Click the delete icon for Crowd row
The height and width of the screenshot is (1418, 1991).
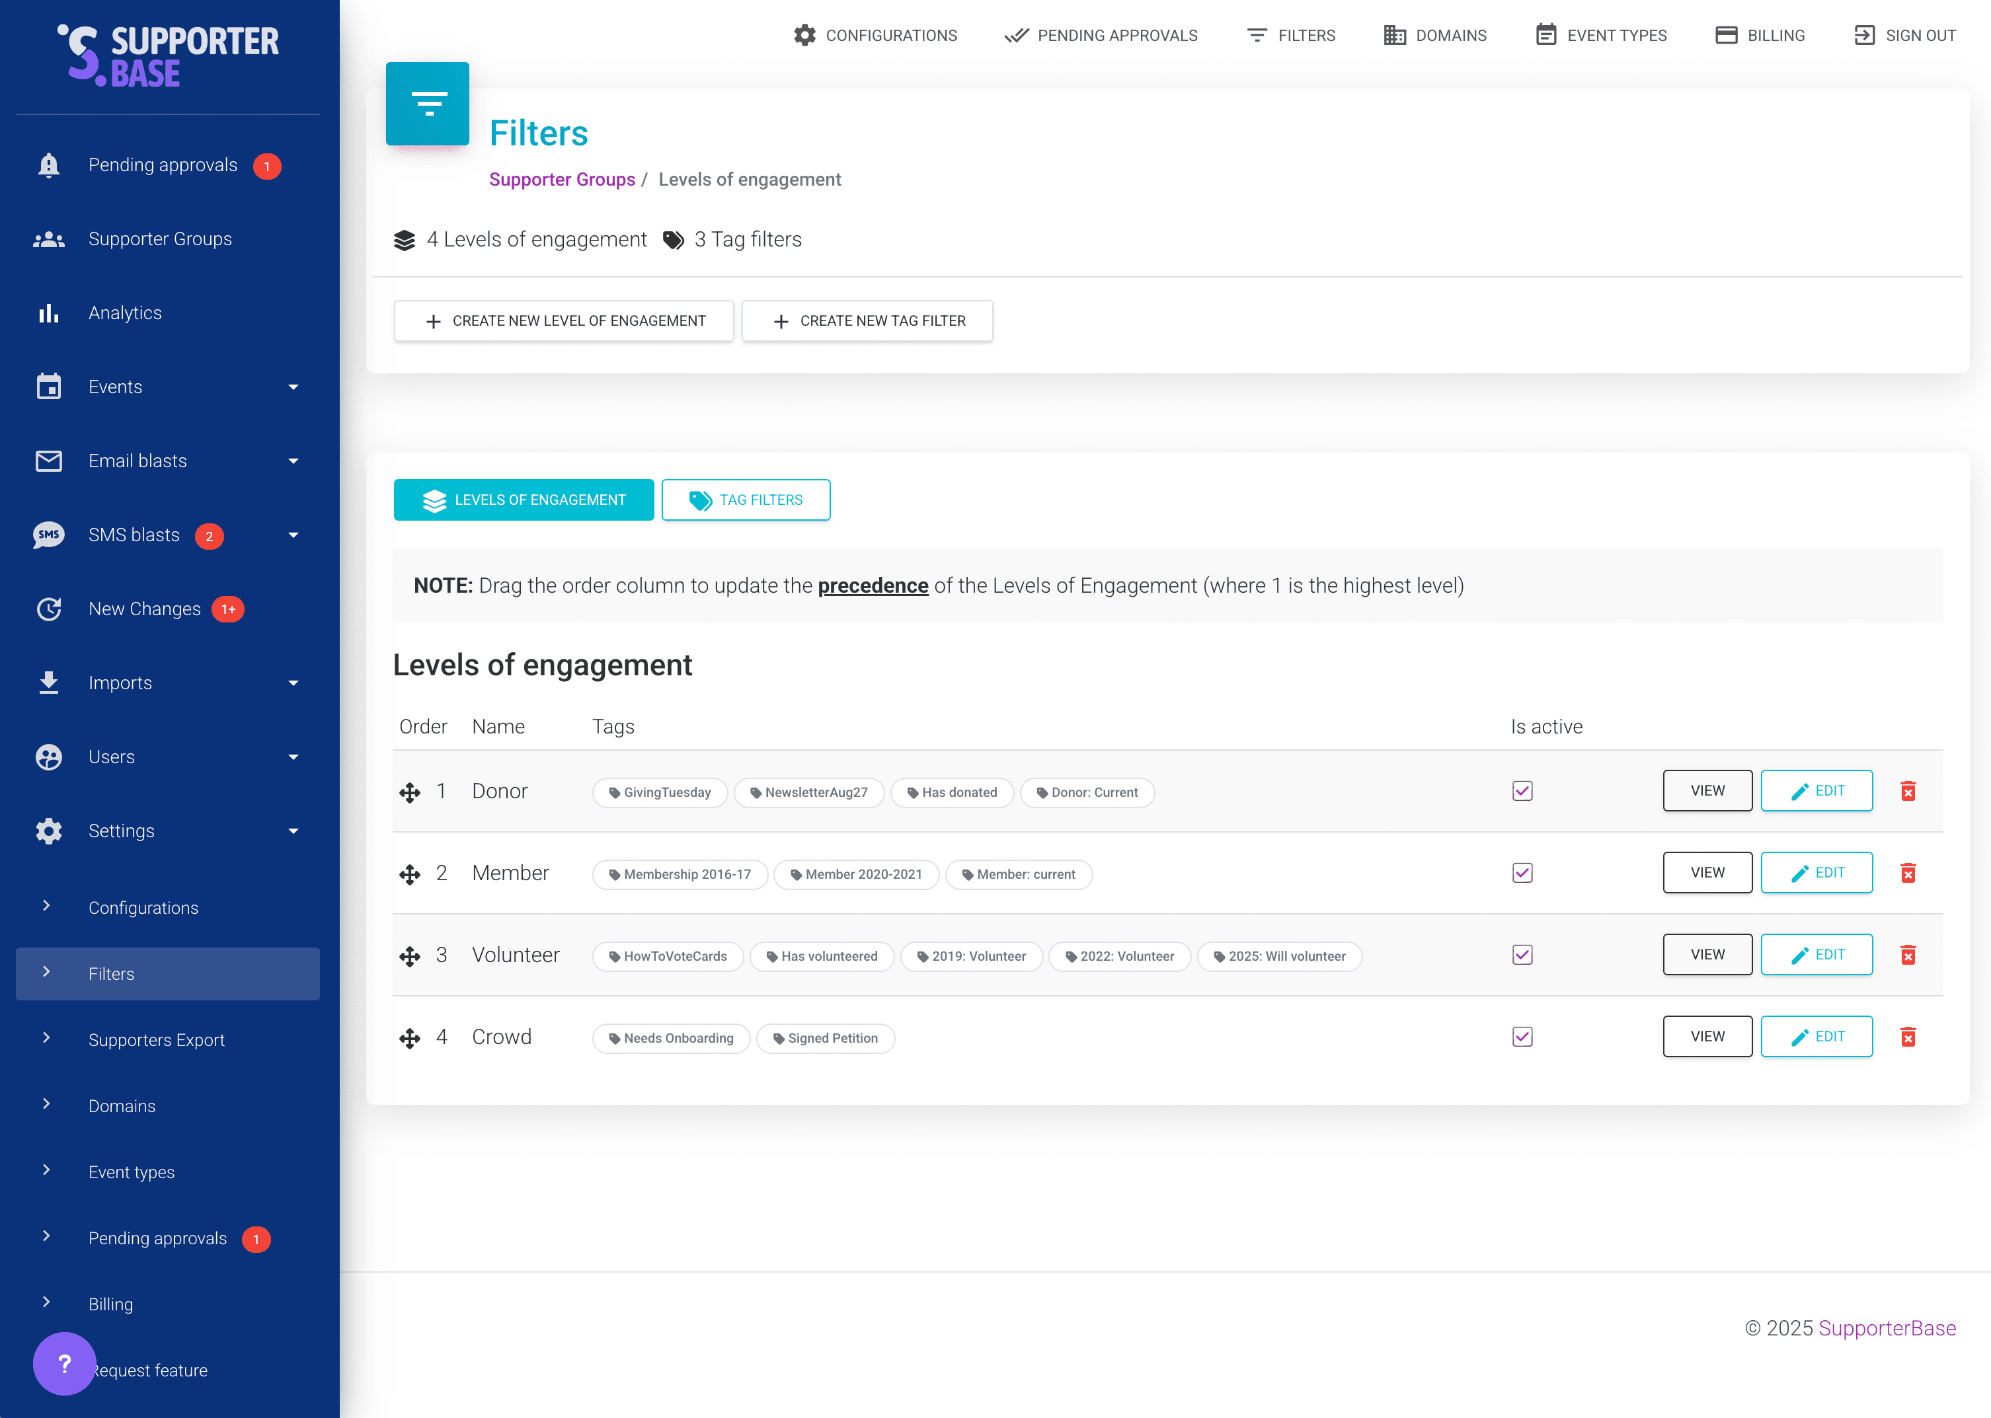(x=1907, y=1037)
